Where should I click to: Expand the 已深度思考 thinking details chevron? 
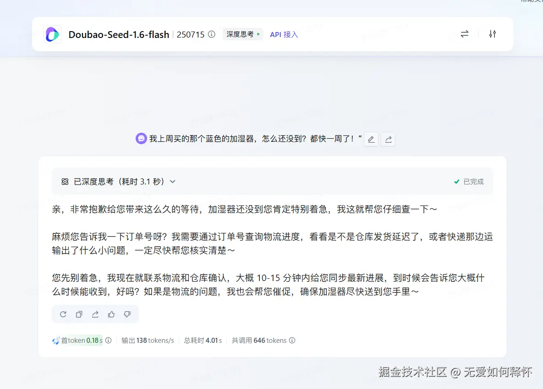point(172,182)
